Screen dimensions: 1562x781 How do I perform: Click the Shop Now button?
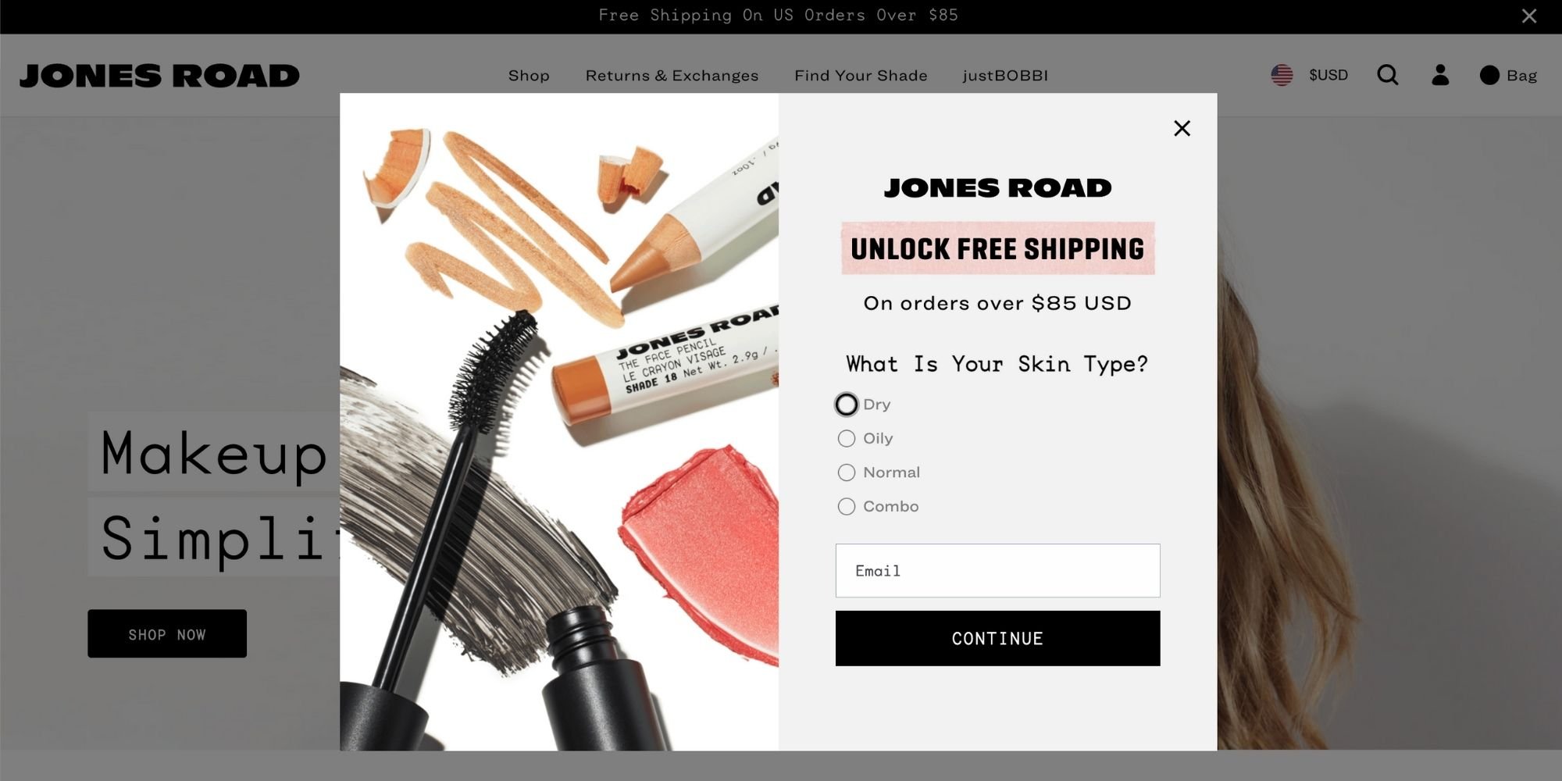(x=167, y=634)
